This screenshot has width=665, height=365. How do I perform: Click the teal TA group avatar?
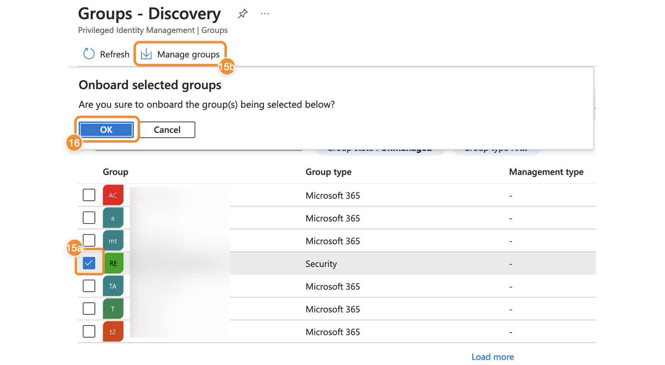click(x=113, y=286)
